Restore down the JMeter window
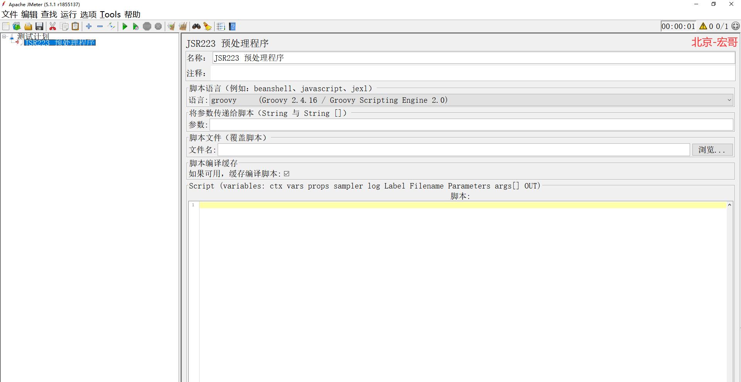This screenshot has height=382, width=741. [714, 4]
